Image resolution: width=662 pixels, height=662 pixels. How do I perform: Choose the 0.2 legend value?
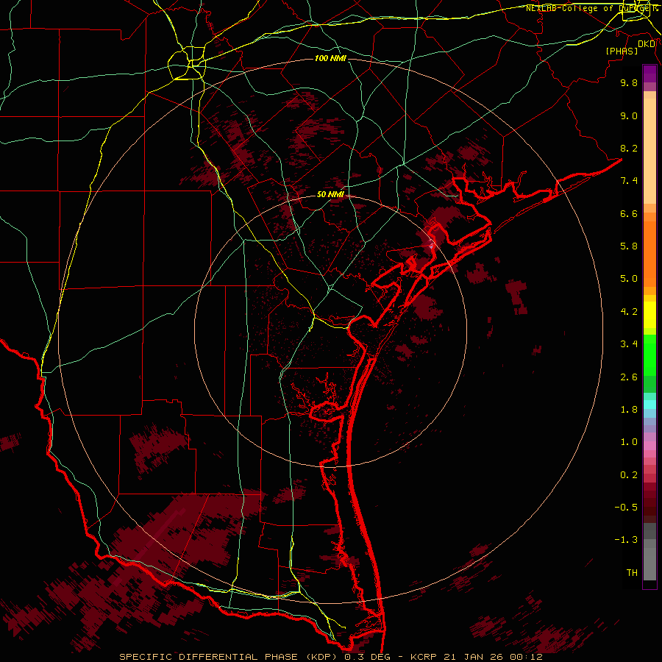(629, 475)
